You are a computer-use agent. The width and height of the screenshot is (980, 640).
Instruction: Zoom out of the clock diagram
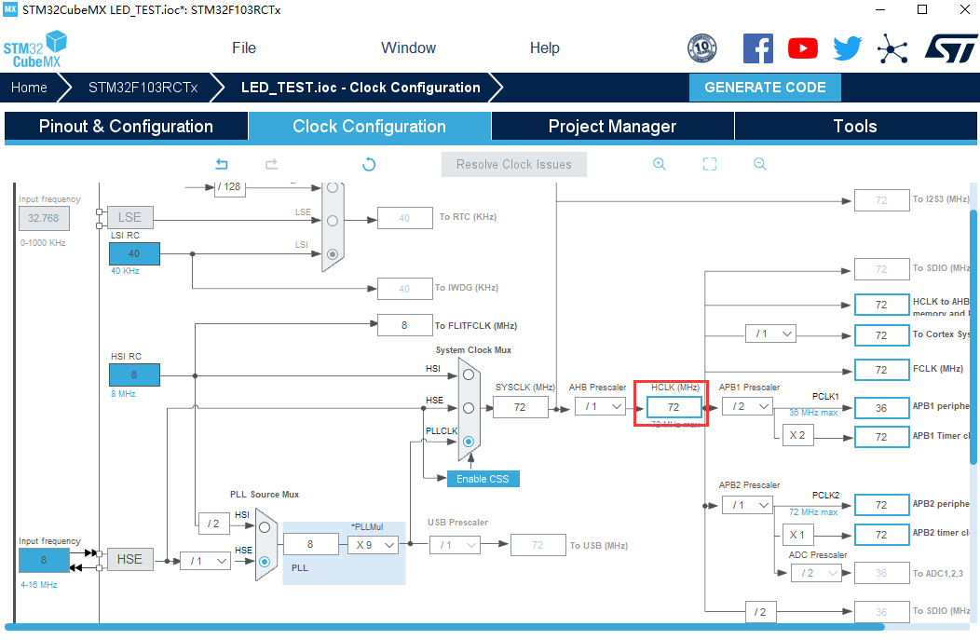pos(760,164)
